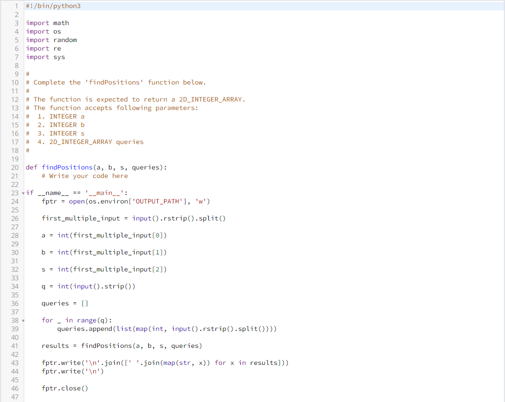Collapse the code fold arrow at line 23
This screenshot has height=402, width=505.
tap(23, 193)
